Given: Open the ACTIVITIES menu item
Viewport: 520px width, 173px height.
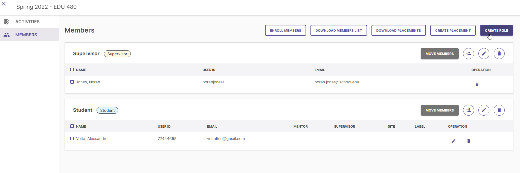Looking at the screenshot, I should 29,22.
